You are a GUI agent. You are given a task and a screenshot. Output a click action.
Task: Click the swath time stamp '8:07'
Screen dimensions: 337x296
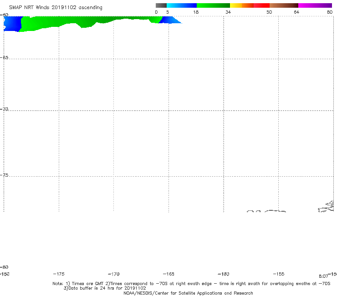[323, 276]
